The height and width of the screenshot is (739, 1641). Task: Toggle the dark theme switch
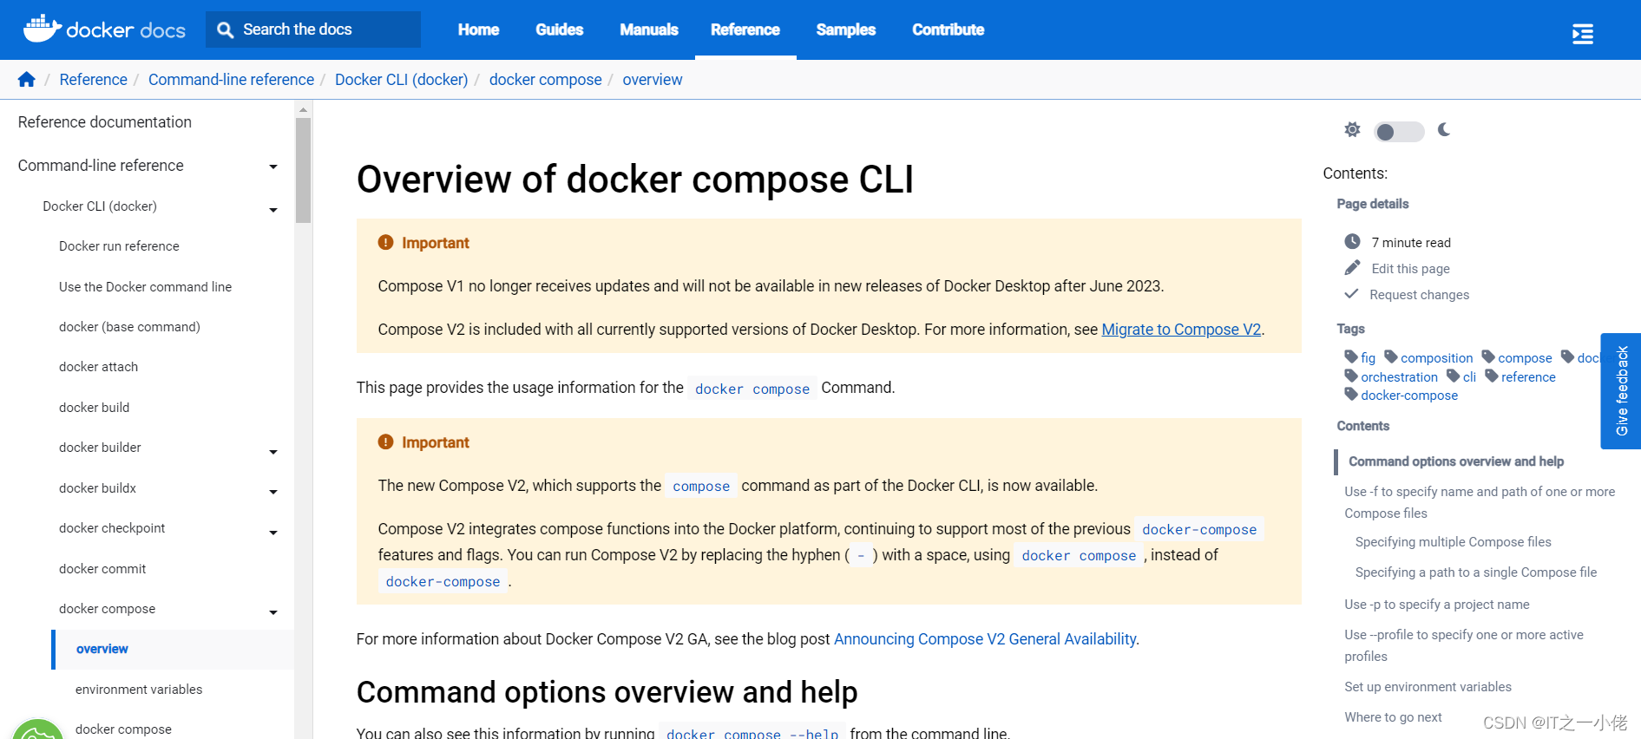(x=1399, y=132)
